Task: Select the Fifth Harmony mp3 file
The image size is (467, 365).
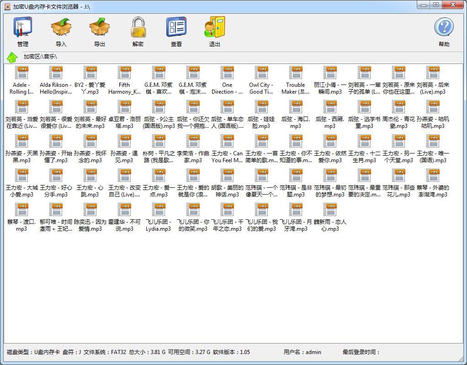Action: pyautogui.click(x=124, y=80)
